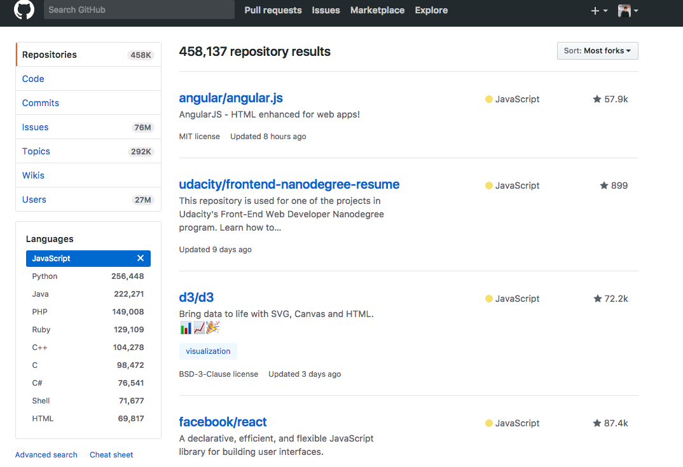Open d3/d3 repository
Image resolution: width=683 pixels, height=467 pixels.
pos(197,297)
